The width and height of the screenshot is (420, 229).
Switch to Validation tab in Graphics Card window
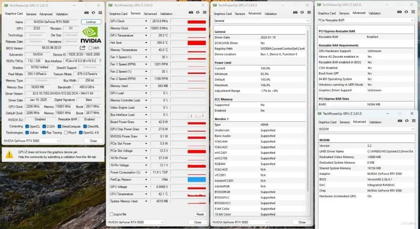click(62, 14)
